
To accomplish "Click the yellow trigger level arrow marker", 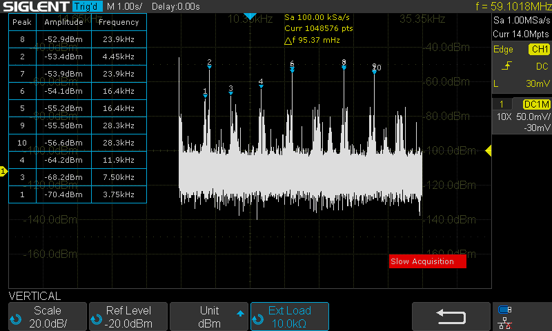I will pos(489,151).
